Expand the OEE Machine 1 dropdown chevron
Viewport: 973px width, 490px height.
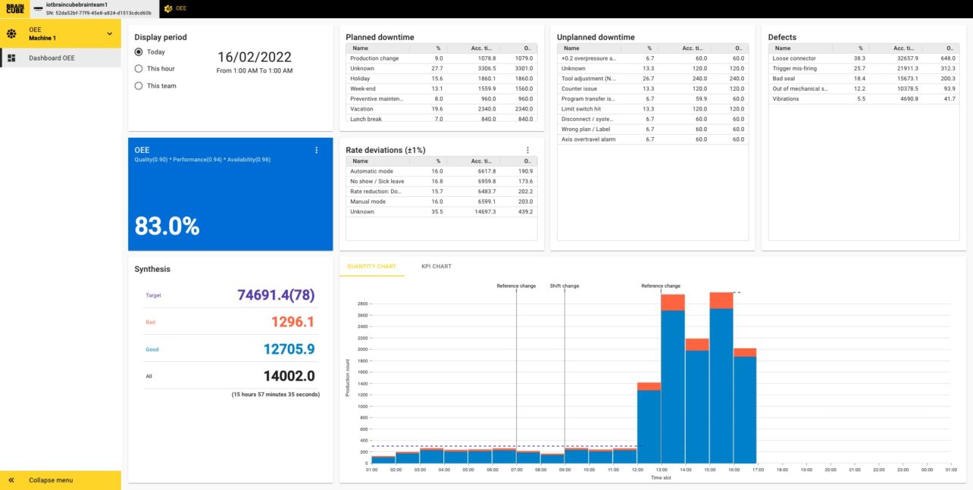click(x=109, y=34)
